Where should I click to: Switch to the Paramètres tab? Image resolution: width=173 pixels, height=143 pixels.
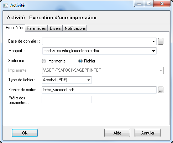point(36,28)
